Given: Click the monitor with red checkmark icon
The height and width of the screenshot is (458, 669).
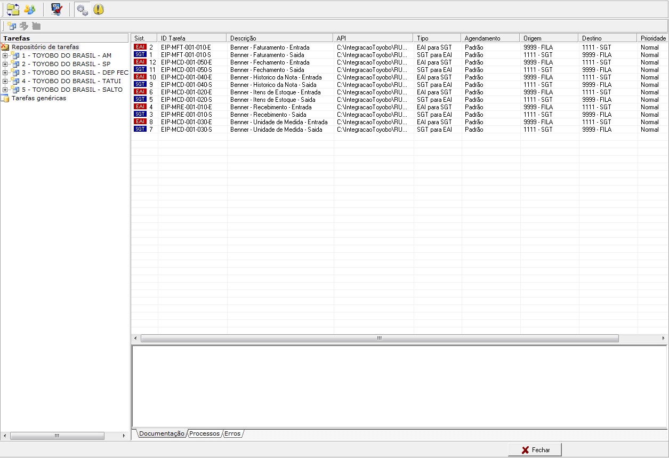Looking at the screenshot, I should coord(57,9).
